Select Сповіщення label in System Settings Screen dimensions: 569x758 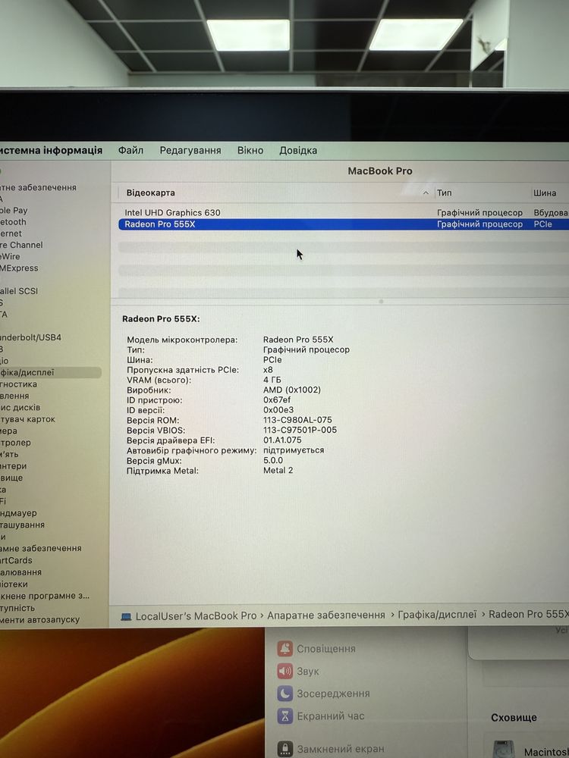(x=326, y=649)
